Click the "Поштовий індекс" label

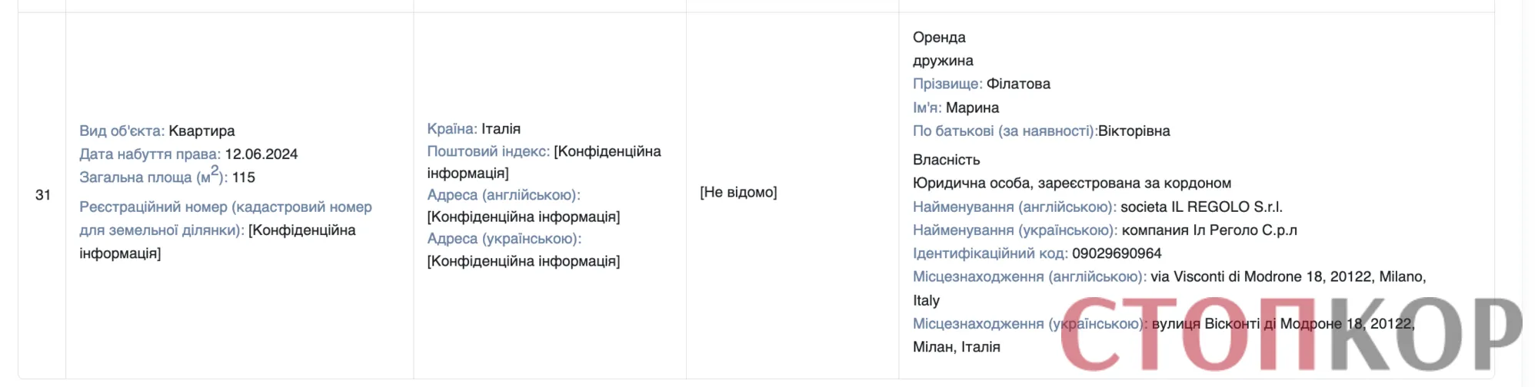click(488, 151)
